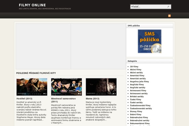
Task: Select Angelina Jolie filmy category
Action: [x=140, y=82]
